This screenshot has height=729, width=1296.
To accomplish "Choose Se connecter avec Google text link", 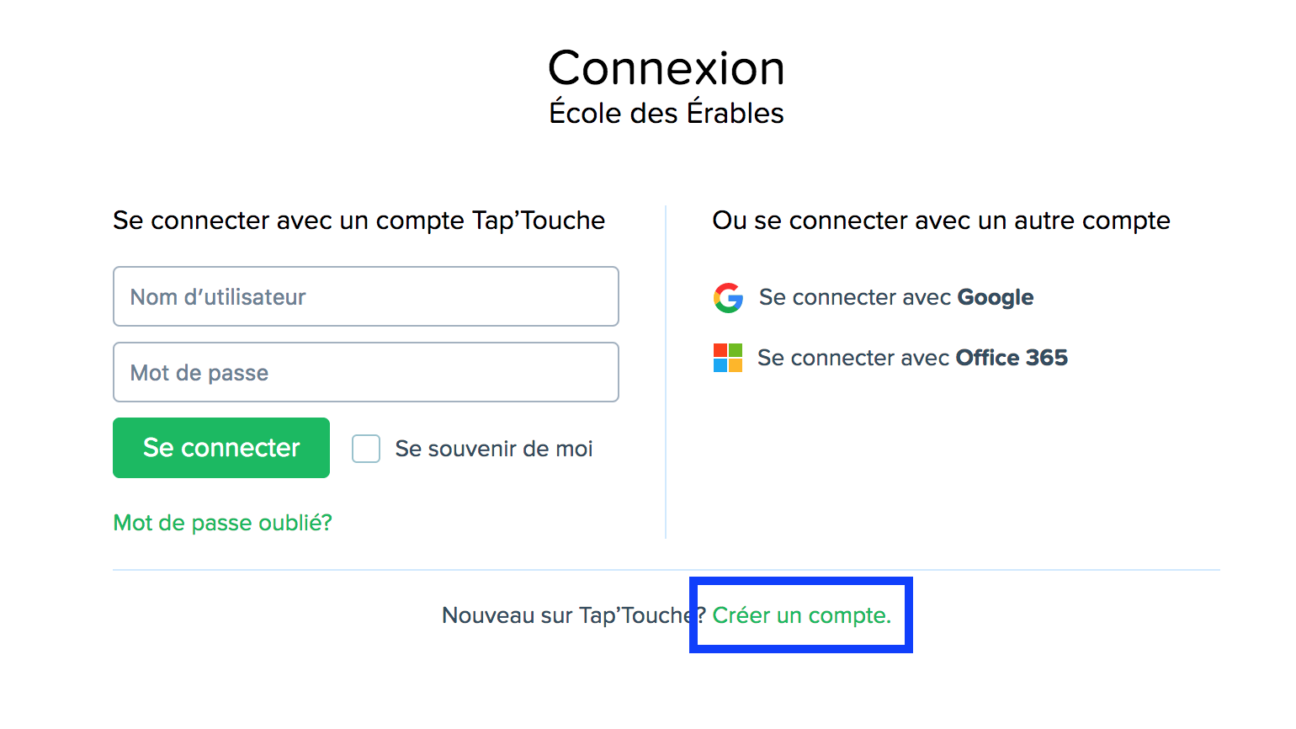I will [x=895, y=297].
